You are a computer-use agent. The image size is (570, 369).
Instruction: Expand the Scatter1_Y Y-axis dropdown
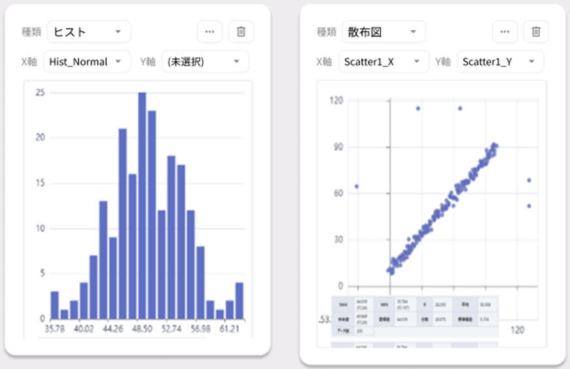pyautogui.click(x=500, y=62)
